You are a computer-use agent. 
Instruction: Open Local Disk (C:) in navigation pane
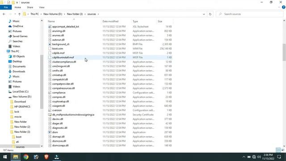coord(21,91)
